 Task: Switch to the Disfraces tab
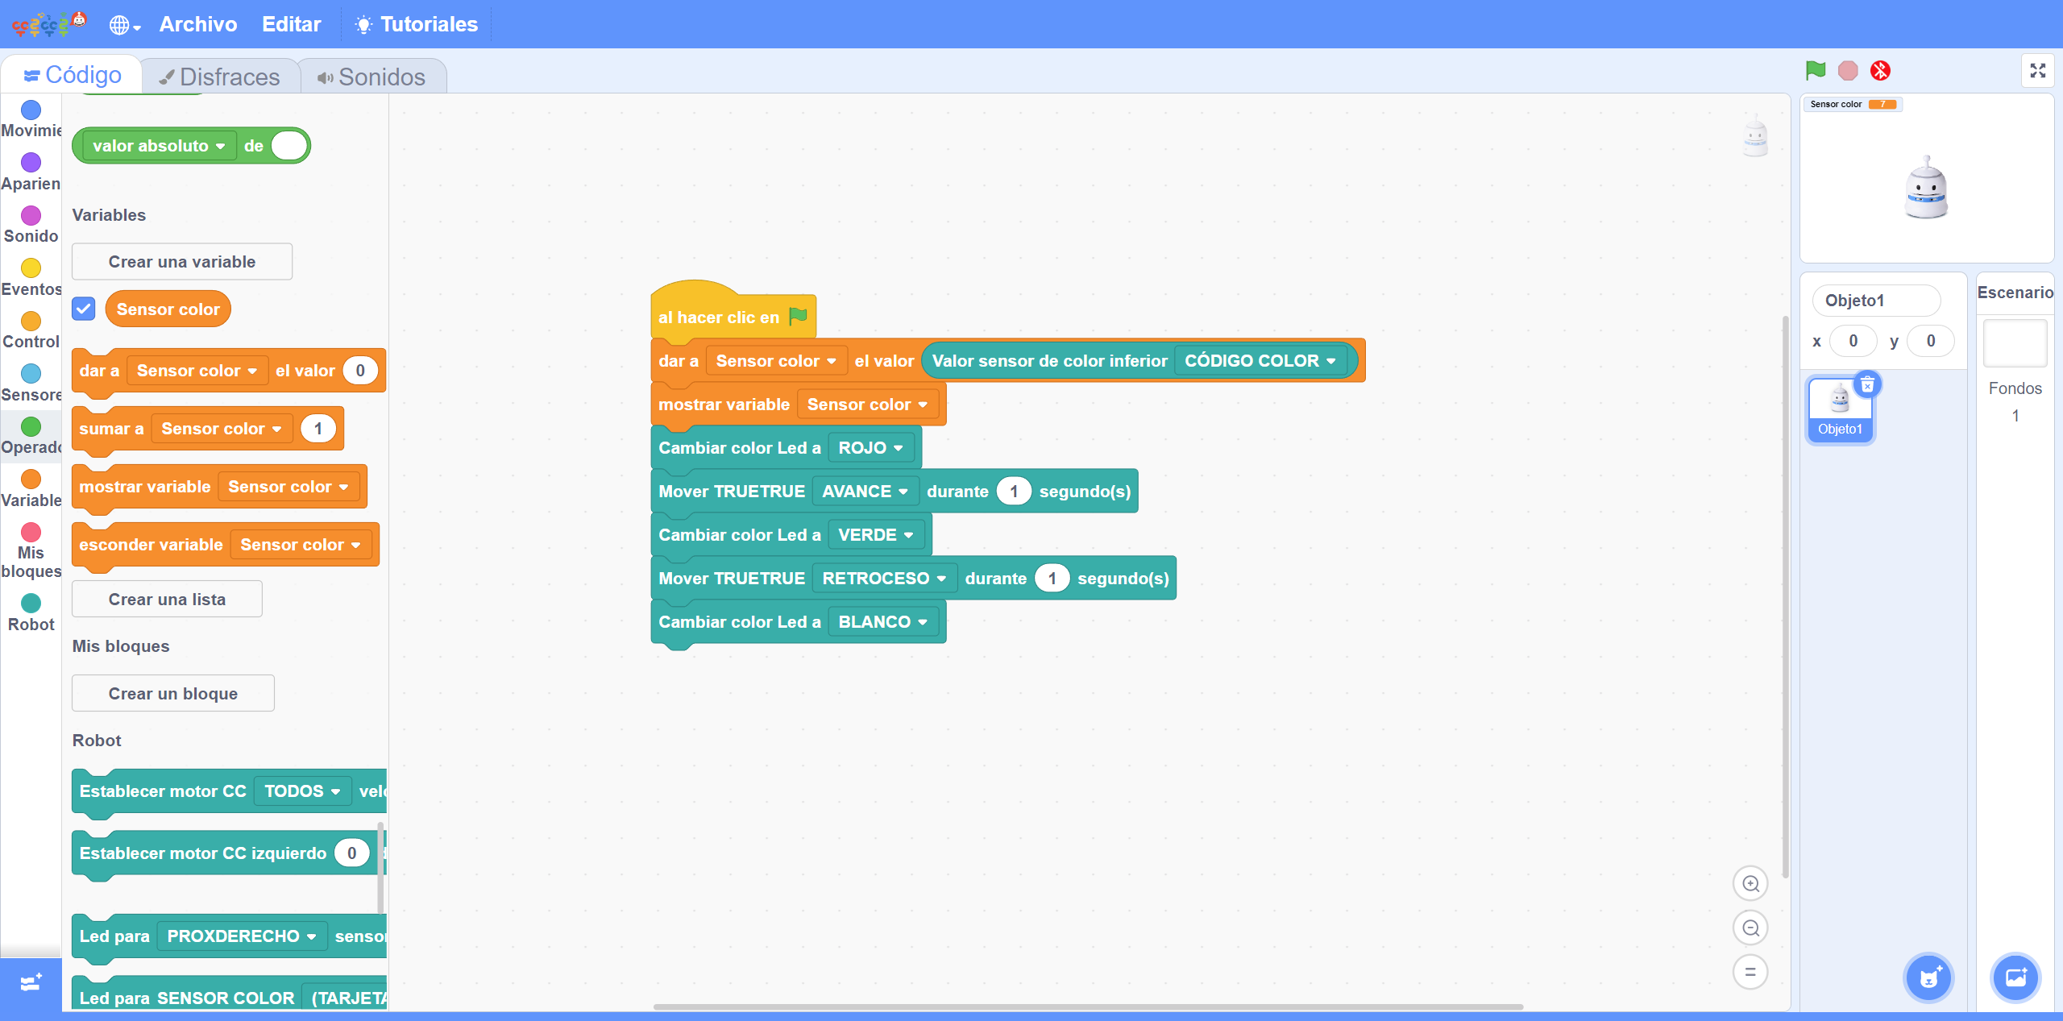click(x=220, y=77)
